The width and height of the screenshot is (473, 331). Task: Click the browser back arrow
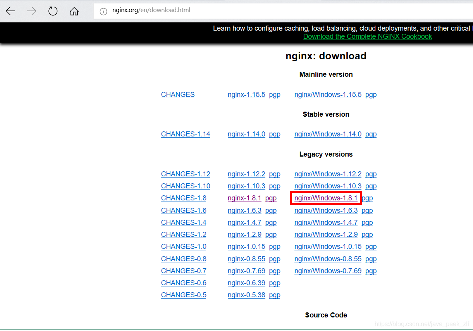click(10, 11)
